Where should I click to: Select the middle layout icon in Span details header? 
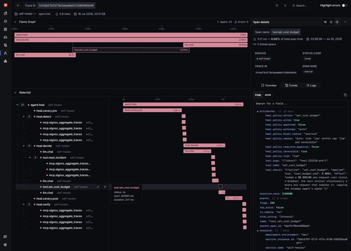331,22
